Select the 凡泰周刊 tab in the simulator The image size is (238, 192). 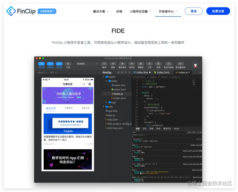click(68, 108)
